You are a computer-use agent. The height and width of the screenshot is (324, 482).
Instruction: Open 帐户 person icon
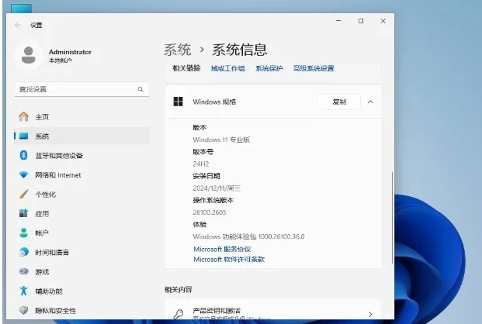point(23,233)
